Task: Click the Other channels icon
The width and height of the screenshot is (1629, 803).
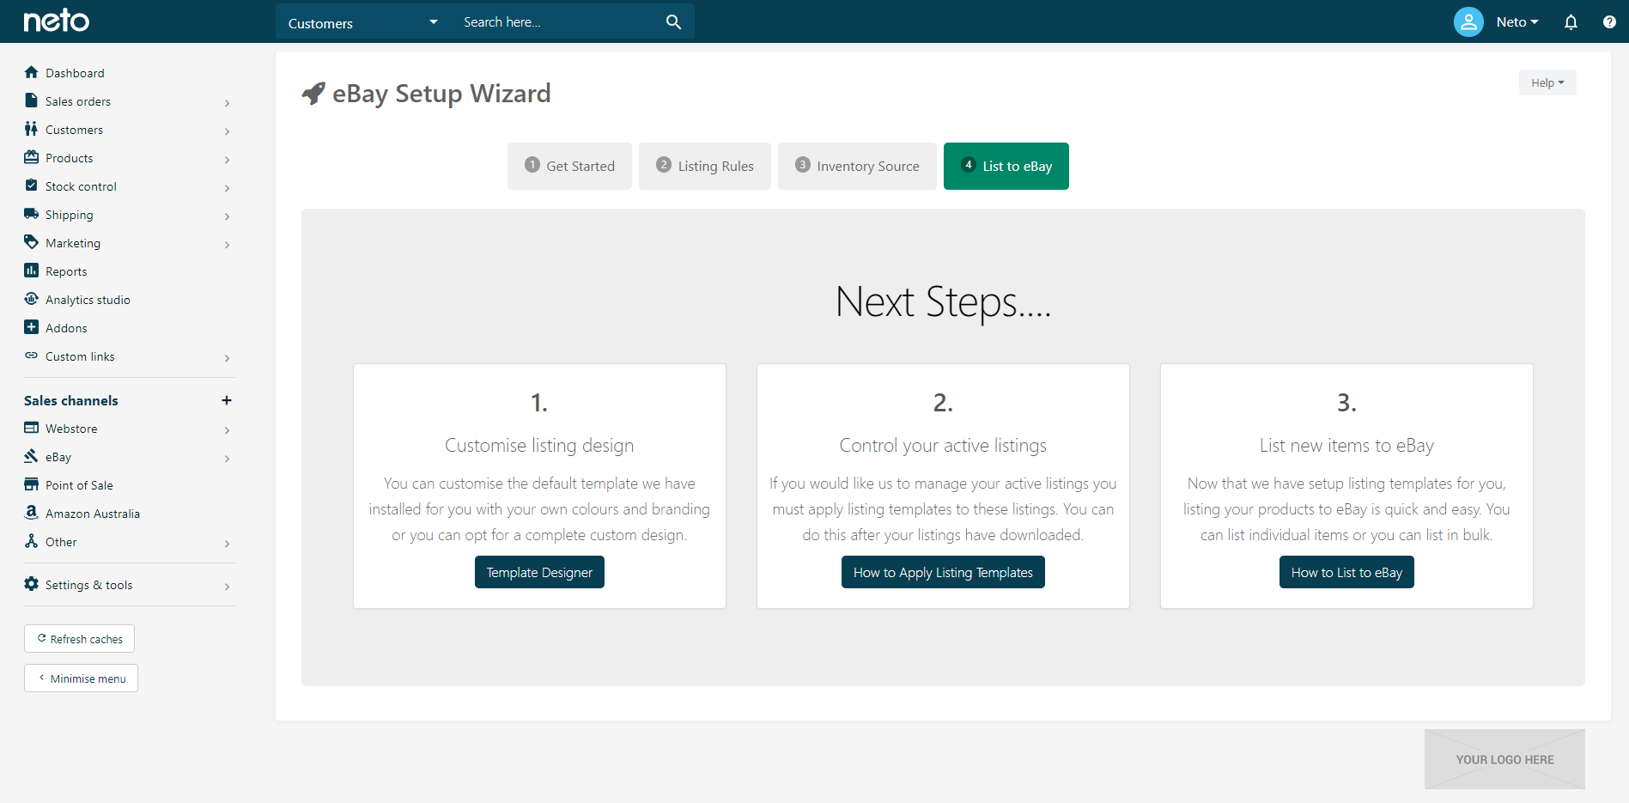Action: [x=32, y=541]
